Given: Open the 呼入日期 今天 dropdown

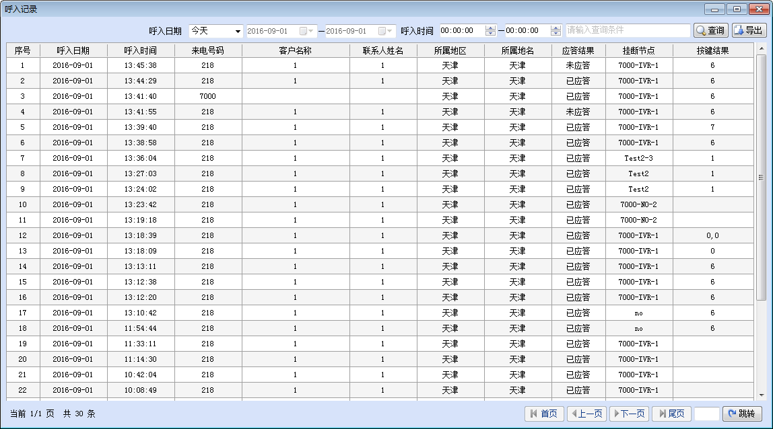Looking at the screenshot, I should (x=216, y=31).
